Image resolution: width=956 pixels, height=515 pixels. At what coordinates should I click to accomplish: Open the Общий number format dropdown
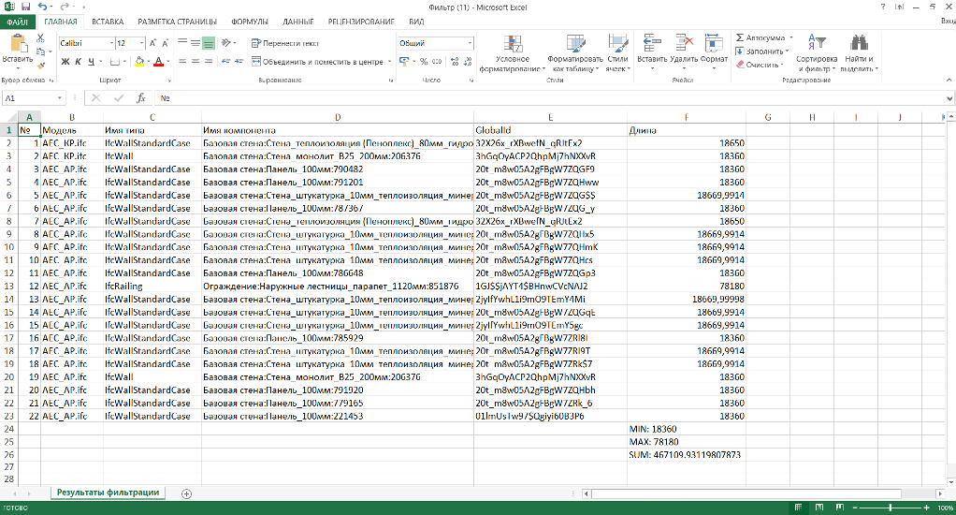[x=471, y=43]
